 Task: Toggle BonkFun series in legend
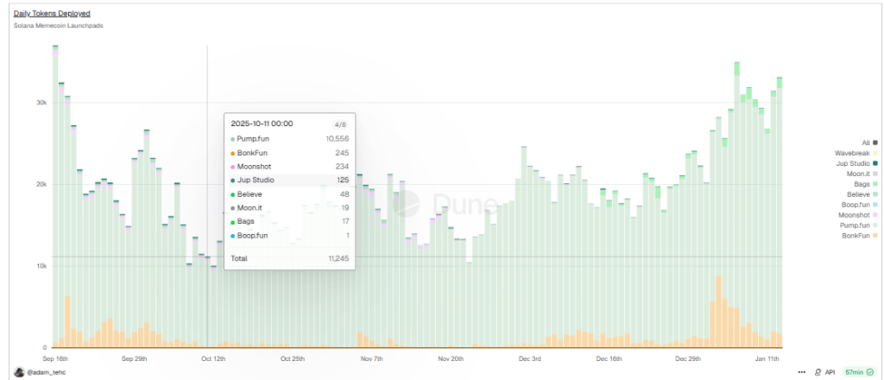(858, 235)
